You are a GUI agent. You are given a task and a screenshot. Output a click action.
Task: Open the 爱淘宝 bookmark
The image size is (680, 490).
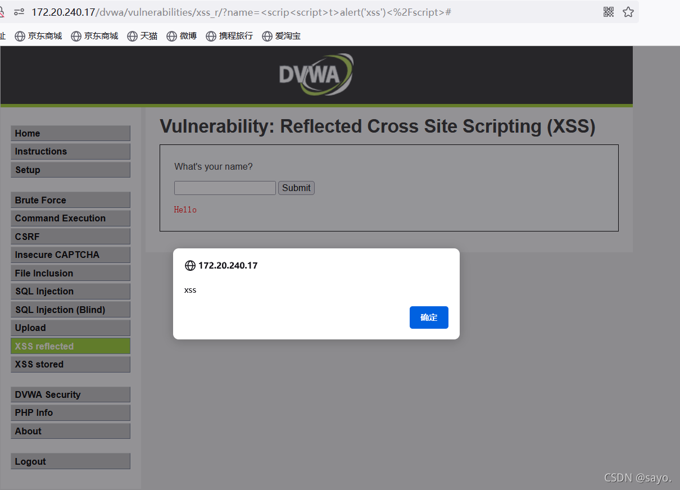pyautogui.click(x=281, y=36)
